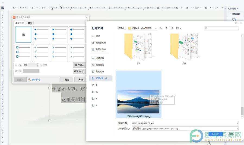Open 我的文档 in the sidebar

100,71
